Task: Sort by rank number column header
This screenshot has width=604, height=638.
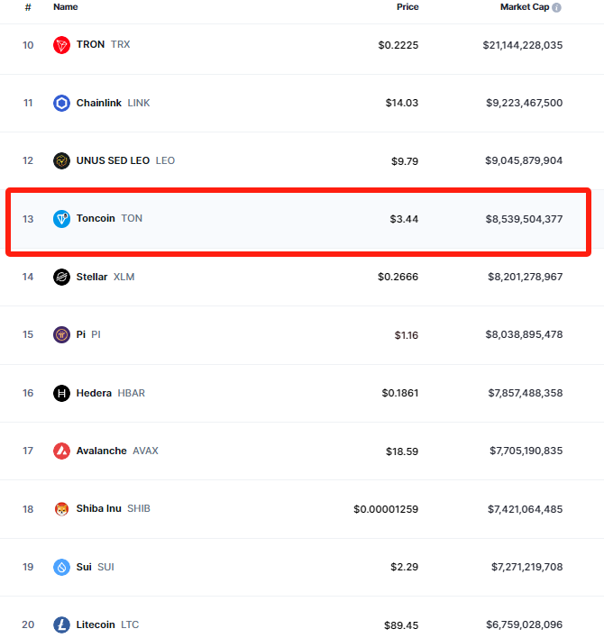Action: tap(28, 7)
